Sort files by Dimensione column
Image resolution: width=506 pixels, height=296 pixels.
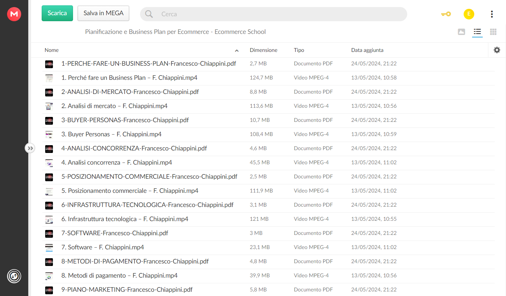point(264,50)
